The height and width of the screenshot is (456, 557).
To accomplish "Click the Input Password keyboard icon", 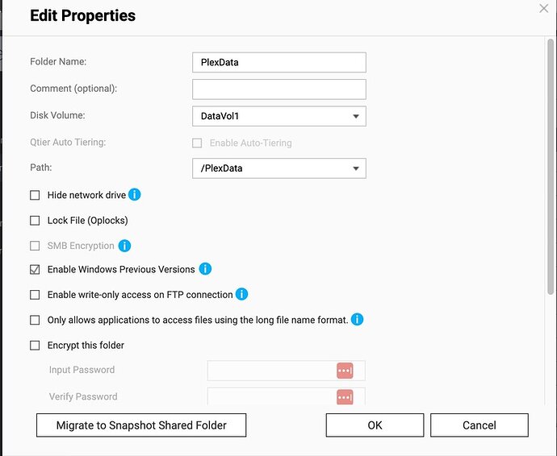I will (345, 371).
